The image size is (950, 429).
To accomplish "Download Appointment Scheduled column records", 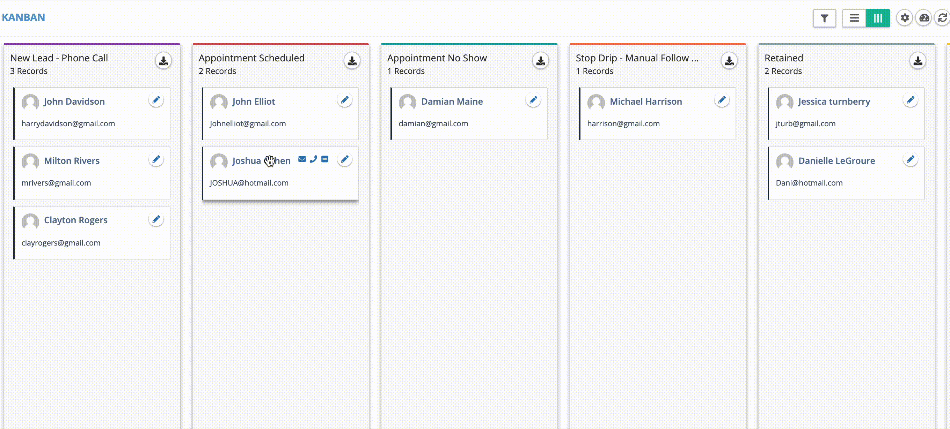I will pyautogui.click(x=352, y=61).
